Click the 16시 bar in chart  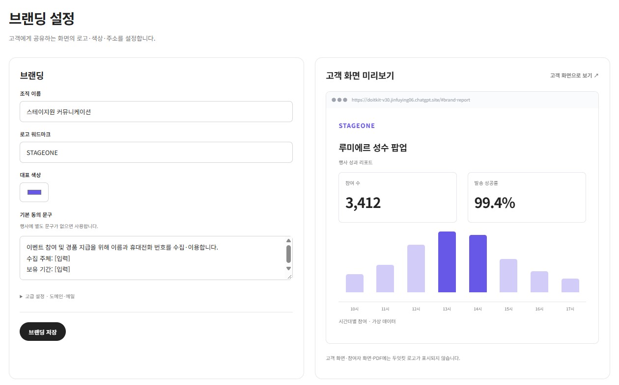click(x=539, y=282)
